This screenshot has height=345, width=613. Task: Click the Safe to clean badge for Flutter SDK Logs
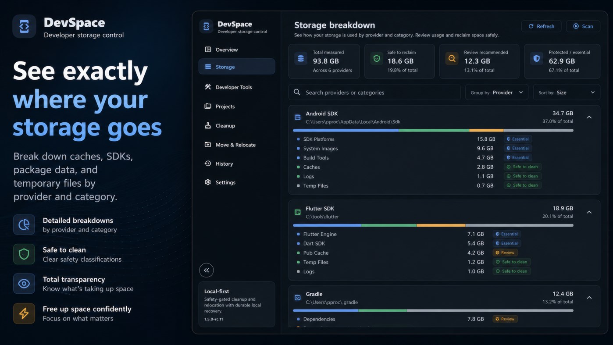[512, 271]
